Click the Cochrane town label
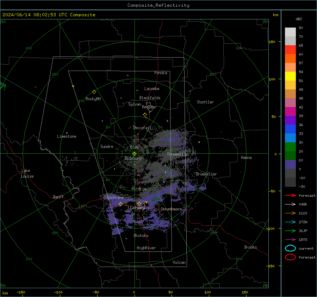317x297 pixels. (x=115, y=197)
